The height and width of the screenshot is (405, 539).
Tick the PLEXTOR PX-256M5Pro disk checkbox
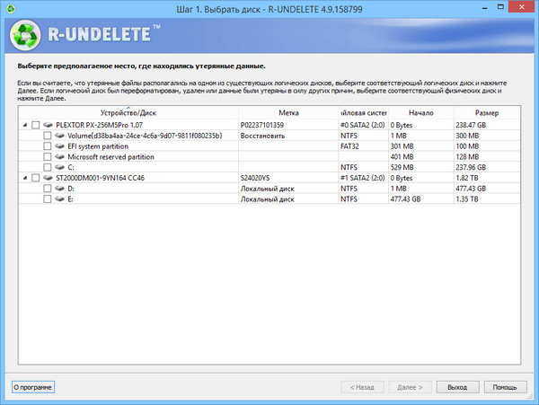[x=36, y=125]
